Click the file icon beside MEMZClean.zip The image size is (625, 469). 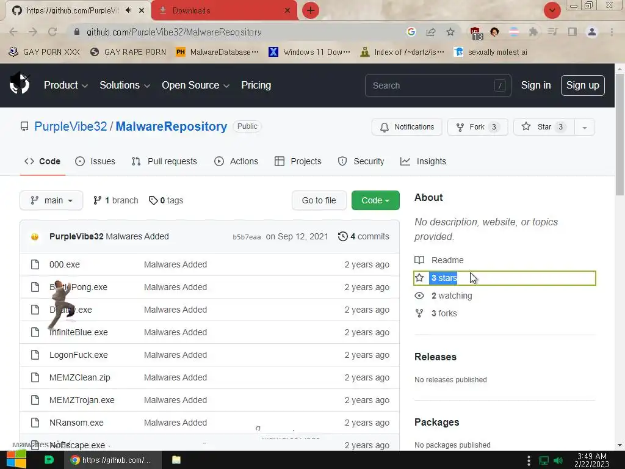[x=35, y=377]
